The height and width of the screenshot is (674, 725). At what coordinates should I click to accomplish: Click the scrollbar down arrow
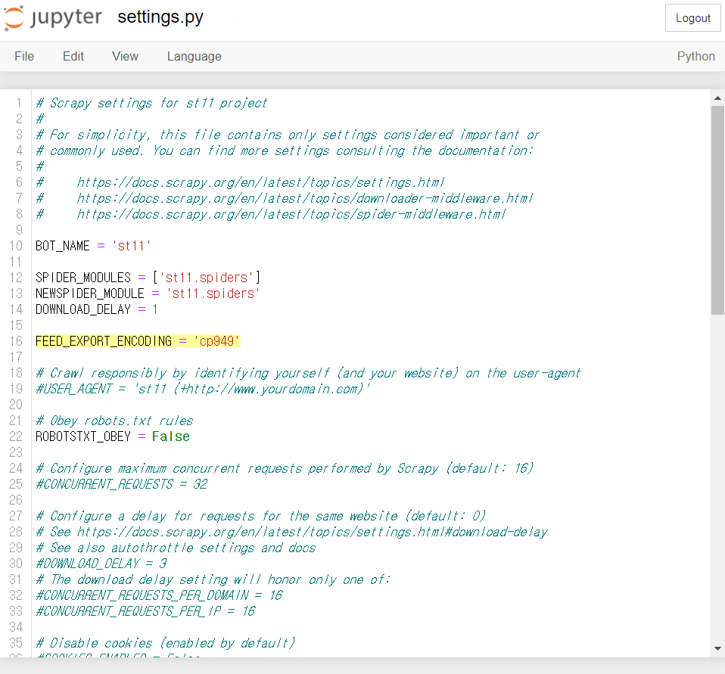pos(717,648)
